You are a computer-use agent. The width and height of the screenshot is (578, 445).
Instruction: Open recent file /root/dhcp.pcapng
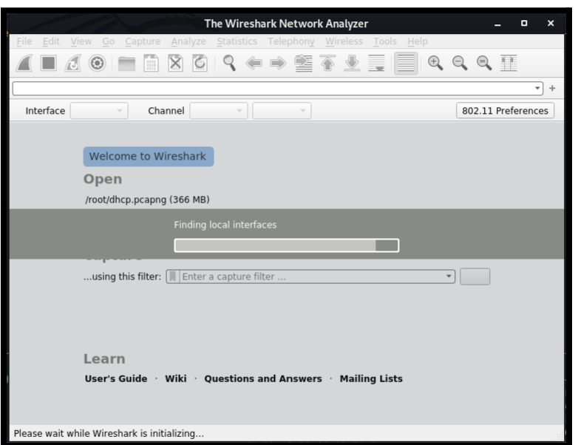[147, 200]
